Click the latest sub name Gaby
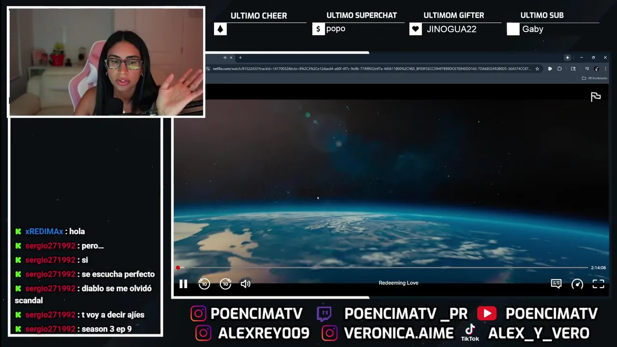 tap(533, 29)
